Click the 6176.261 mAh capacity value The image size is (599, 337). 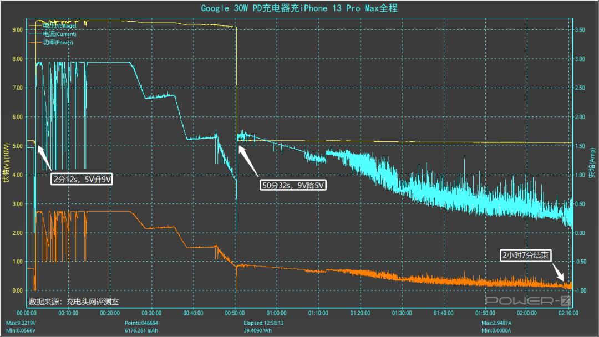click(x=141, y=330)
